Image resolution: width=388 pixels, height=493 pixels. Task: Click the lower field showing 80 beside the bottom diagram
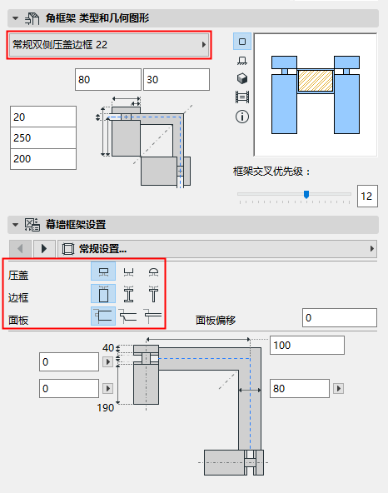[300, 389]
